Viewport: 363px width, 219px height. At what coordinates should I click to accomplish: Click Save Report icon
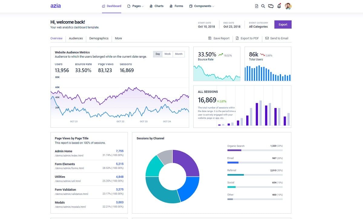(x=210, y=38)
